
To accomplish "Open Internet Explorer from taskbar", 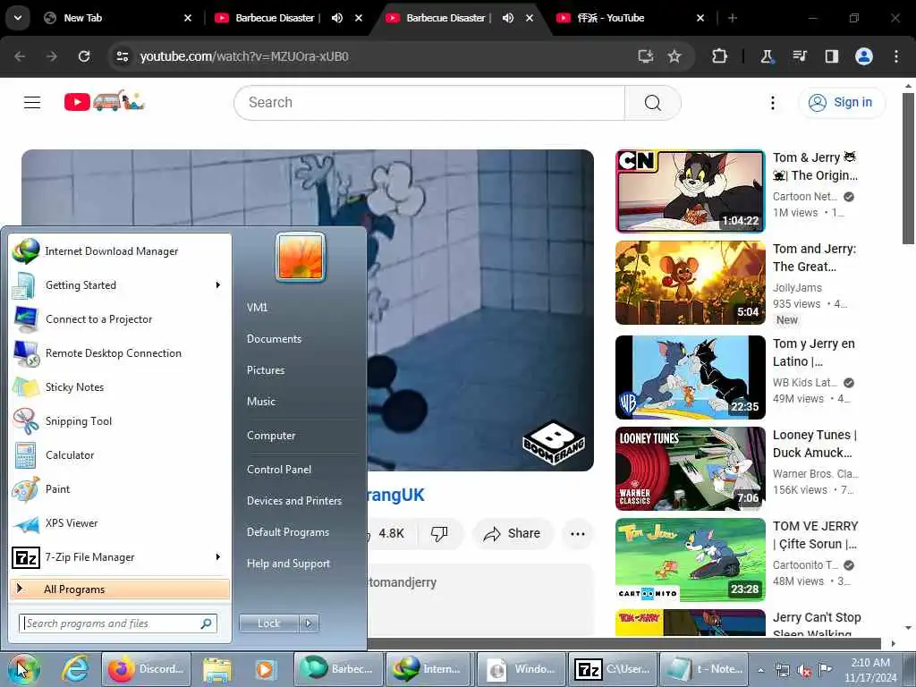I will (76, 669).
